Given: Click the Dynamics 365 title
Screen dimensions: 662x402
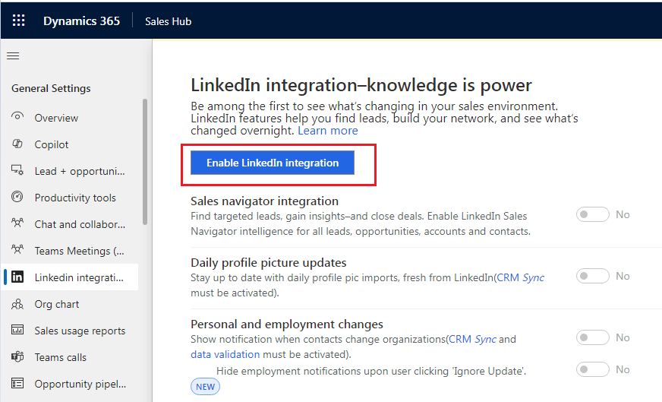Looking at the screenshot, I should click(81, 21).
